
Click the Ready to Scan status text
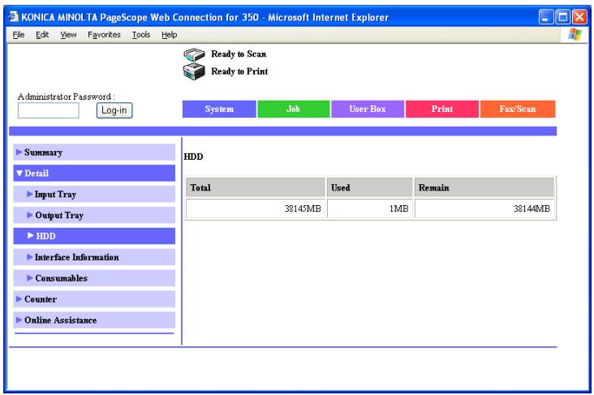pyautogui.click(x=239, y=54)
